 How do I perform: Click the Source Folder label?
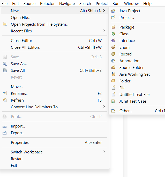click(x=132, y=67)
